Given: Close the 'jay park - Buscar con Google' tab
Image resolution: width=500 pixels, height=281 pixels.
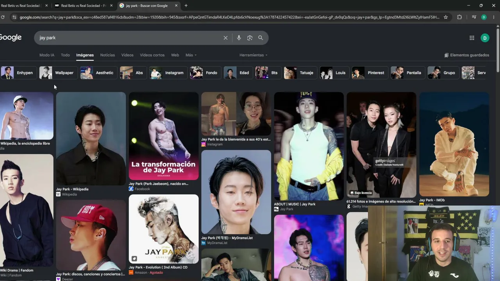Looking at the screenshot, I should point(176,5).
